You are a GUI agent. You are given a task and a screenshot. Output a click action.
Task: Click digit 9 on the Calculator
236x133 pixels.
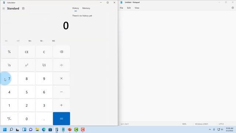tap(44, 79)
